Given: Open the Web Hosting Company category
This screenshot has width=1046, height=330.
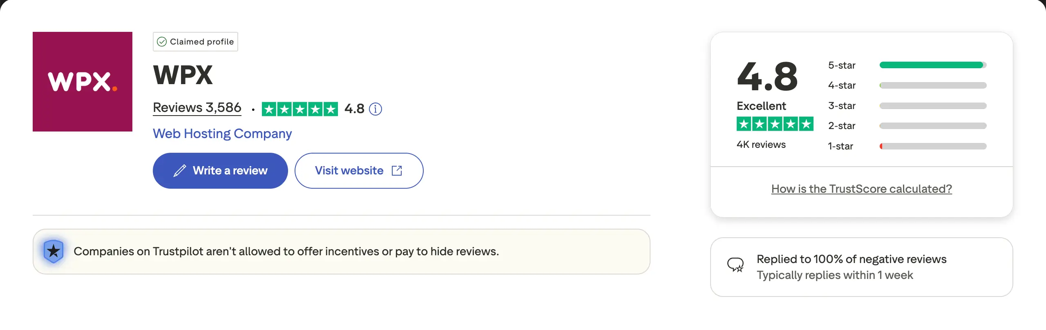Looking at the screenshot, I should (x=222, y=134).
